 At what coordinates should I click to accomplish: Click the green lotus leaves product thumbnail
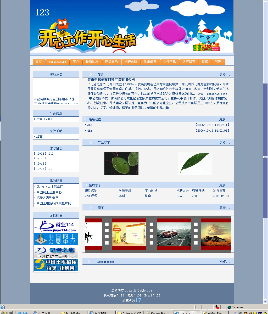(x=121, y=164)
